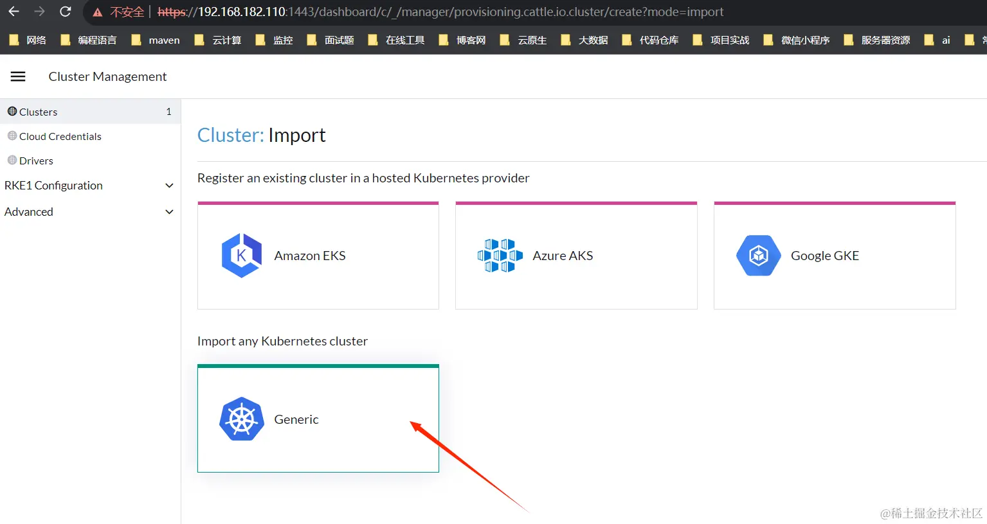Click the 'Cluster: Import' page heading
987x524 pixels.
click(261, 135)
